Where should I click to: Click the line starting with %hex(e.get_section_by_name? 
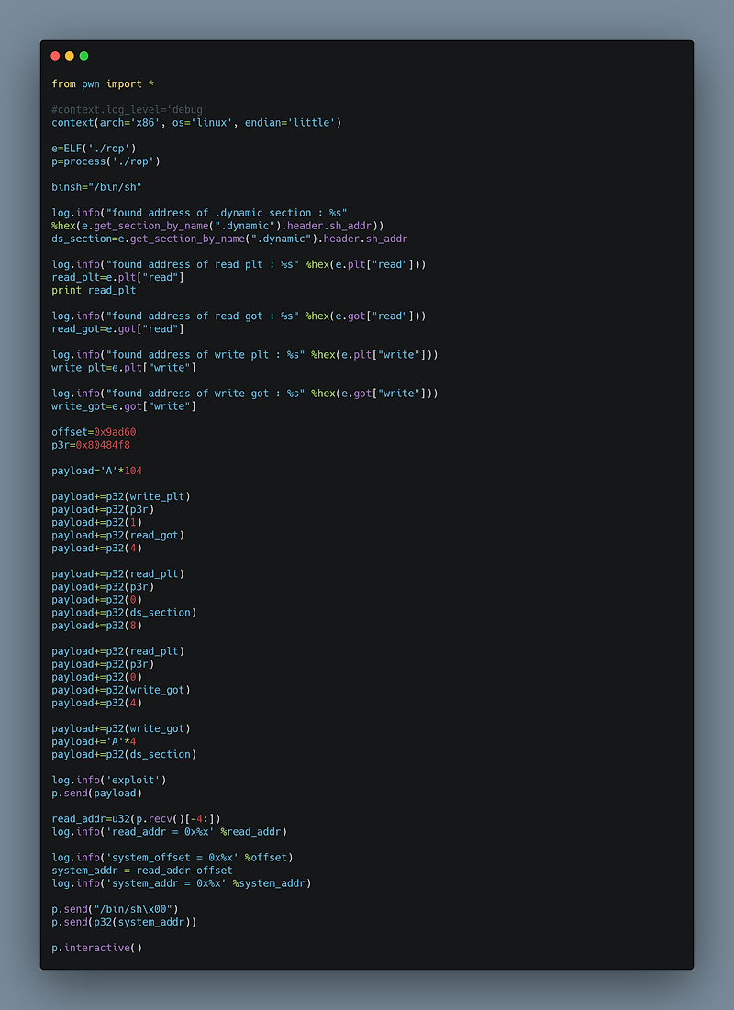[217, 226]
